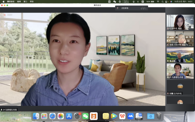The image size is (195, 122).
Task: Open Tencent Meeting icon in the Dock
Action: pyautogui.click(x=130, y=116)
